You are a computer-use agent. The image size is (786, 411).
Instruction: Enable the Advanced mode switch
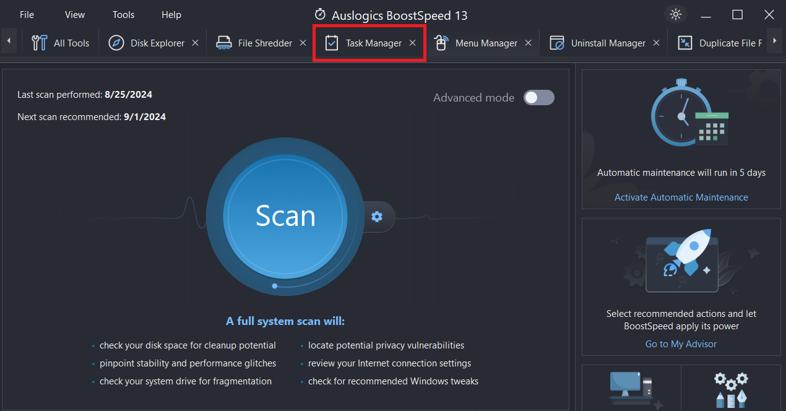539,97
